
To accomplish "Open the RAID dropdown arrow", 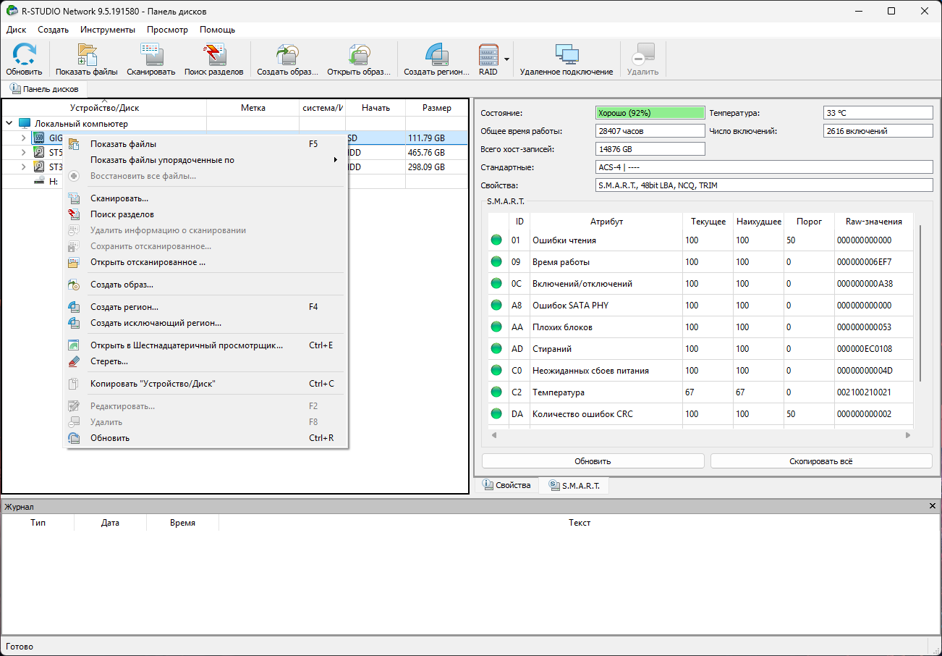I will pos(507,59).
